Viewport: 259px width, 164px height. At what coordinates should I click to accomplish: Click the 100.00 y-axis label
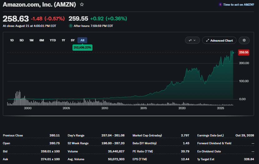tap(244, 81)
